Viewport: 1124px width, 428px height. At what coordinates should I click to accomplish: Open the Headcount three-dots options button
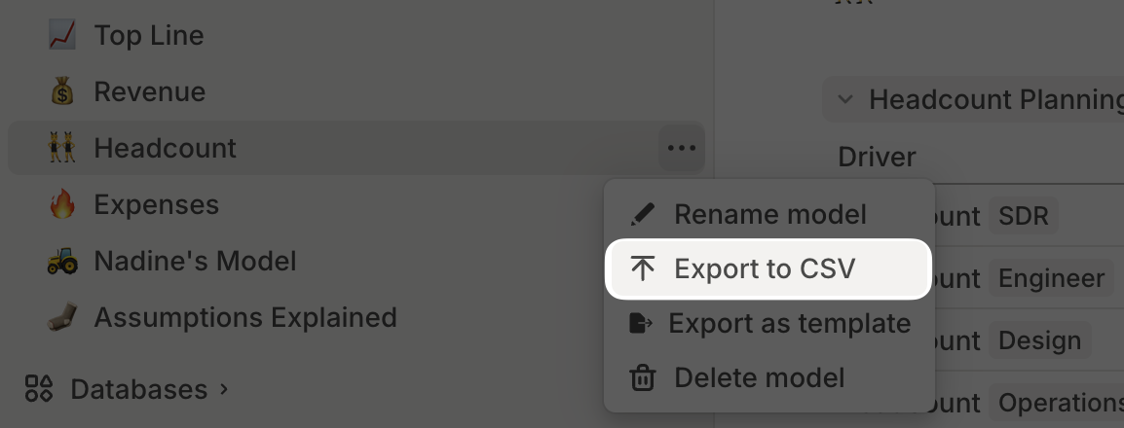click(x=681, y=148)
